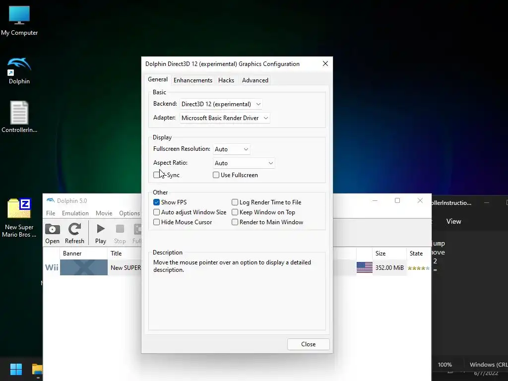Open the Adapter dropdown
The width and height of the screenshot is (508, 381).
point(225,118)
